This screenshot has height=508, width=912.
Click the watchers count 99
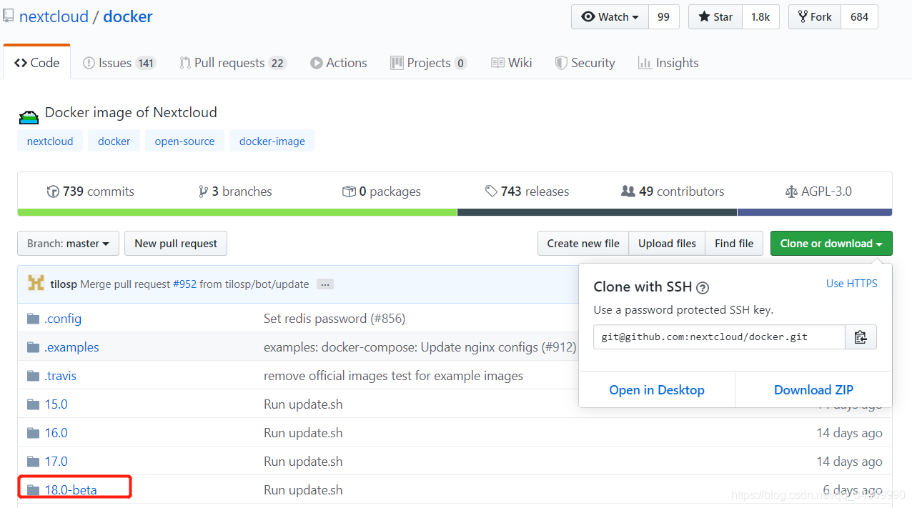click(664, 17)
